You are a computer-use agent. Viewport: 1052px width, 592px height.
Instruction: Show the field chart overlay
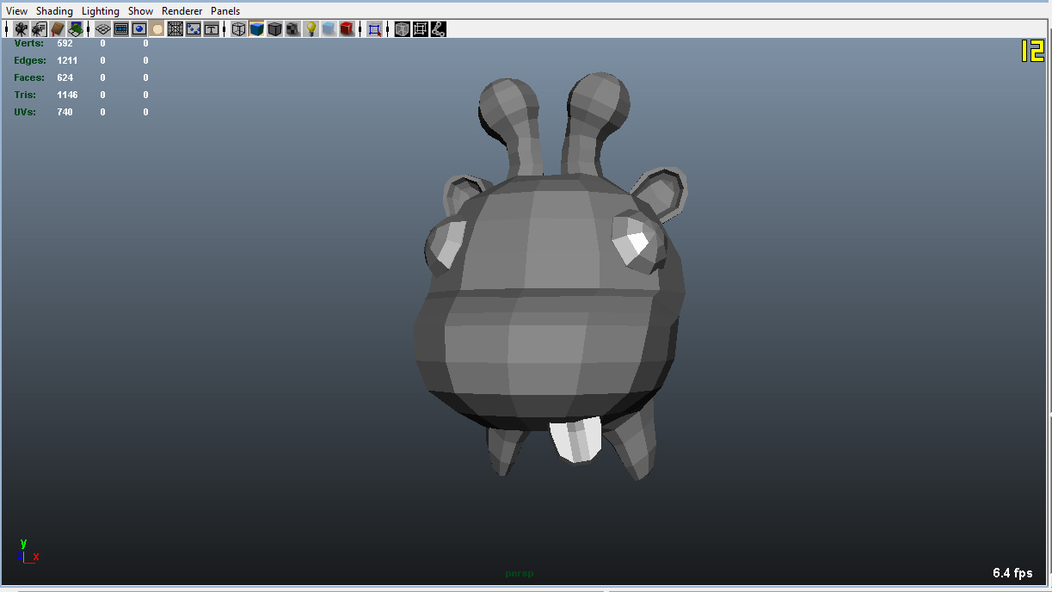[175, 28]
